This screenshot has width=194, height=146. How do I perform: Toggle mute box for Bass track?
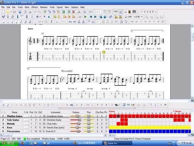[27, 127]
